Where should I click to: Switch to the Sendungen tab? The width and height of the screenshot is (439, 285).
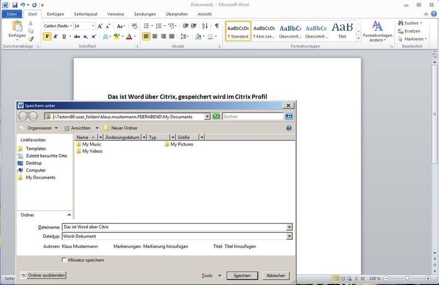(x=145, y=14)
